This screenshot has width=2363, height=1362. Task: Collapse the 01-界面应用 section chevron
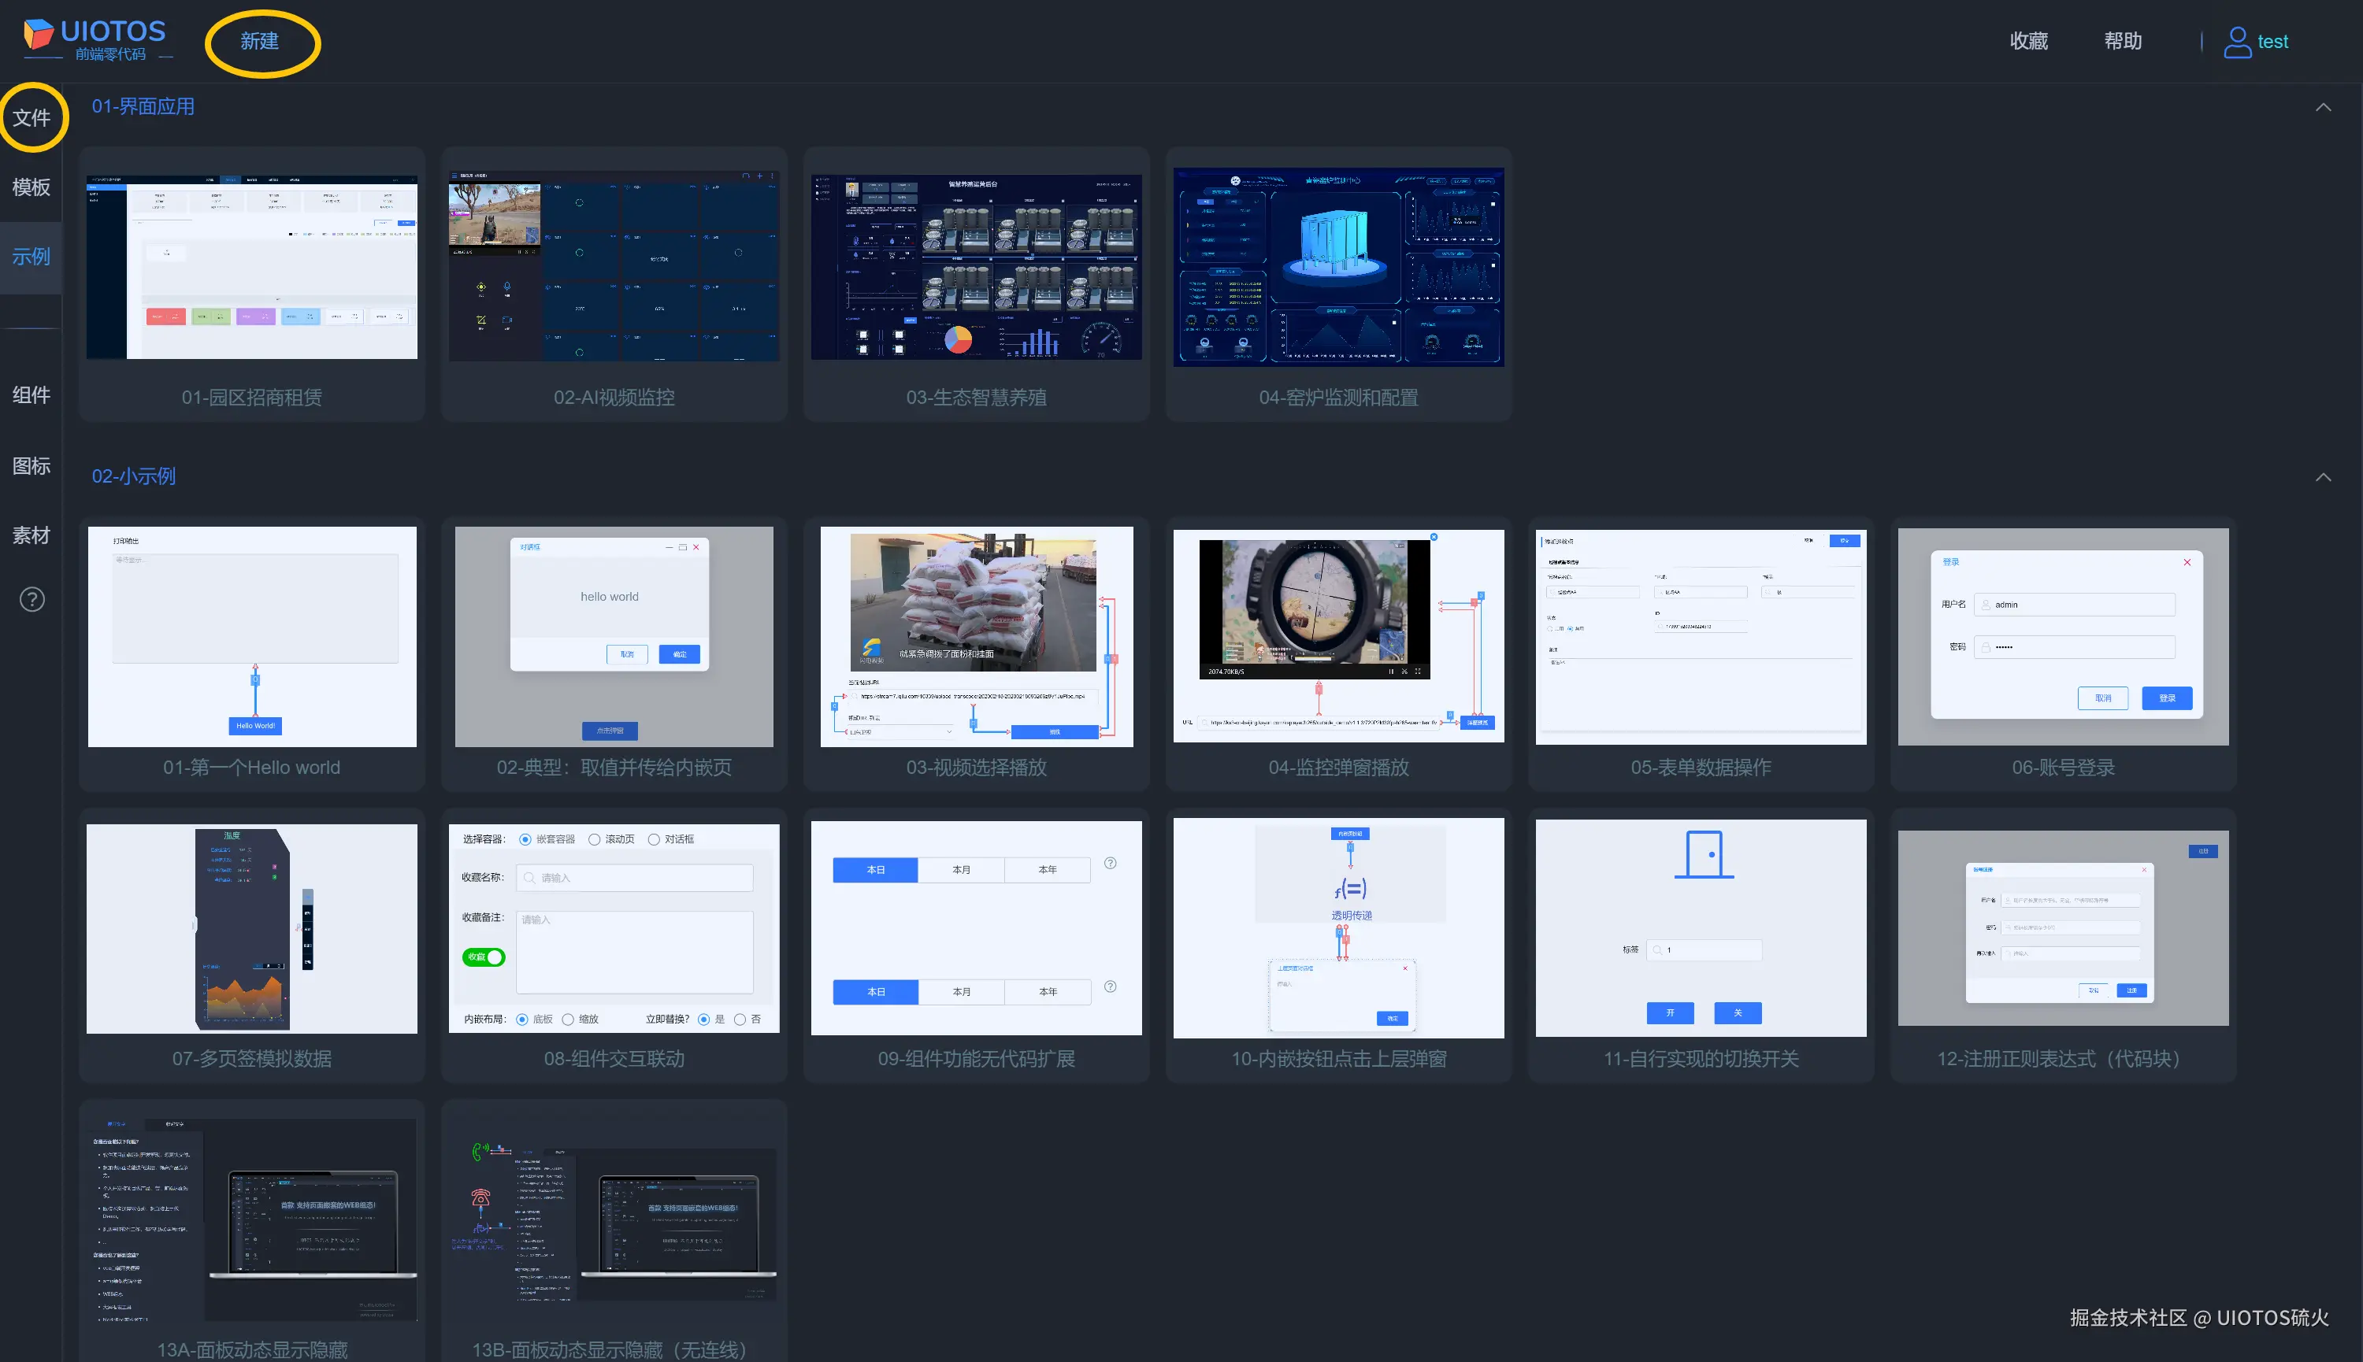(x=2323, y=108)
